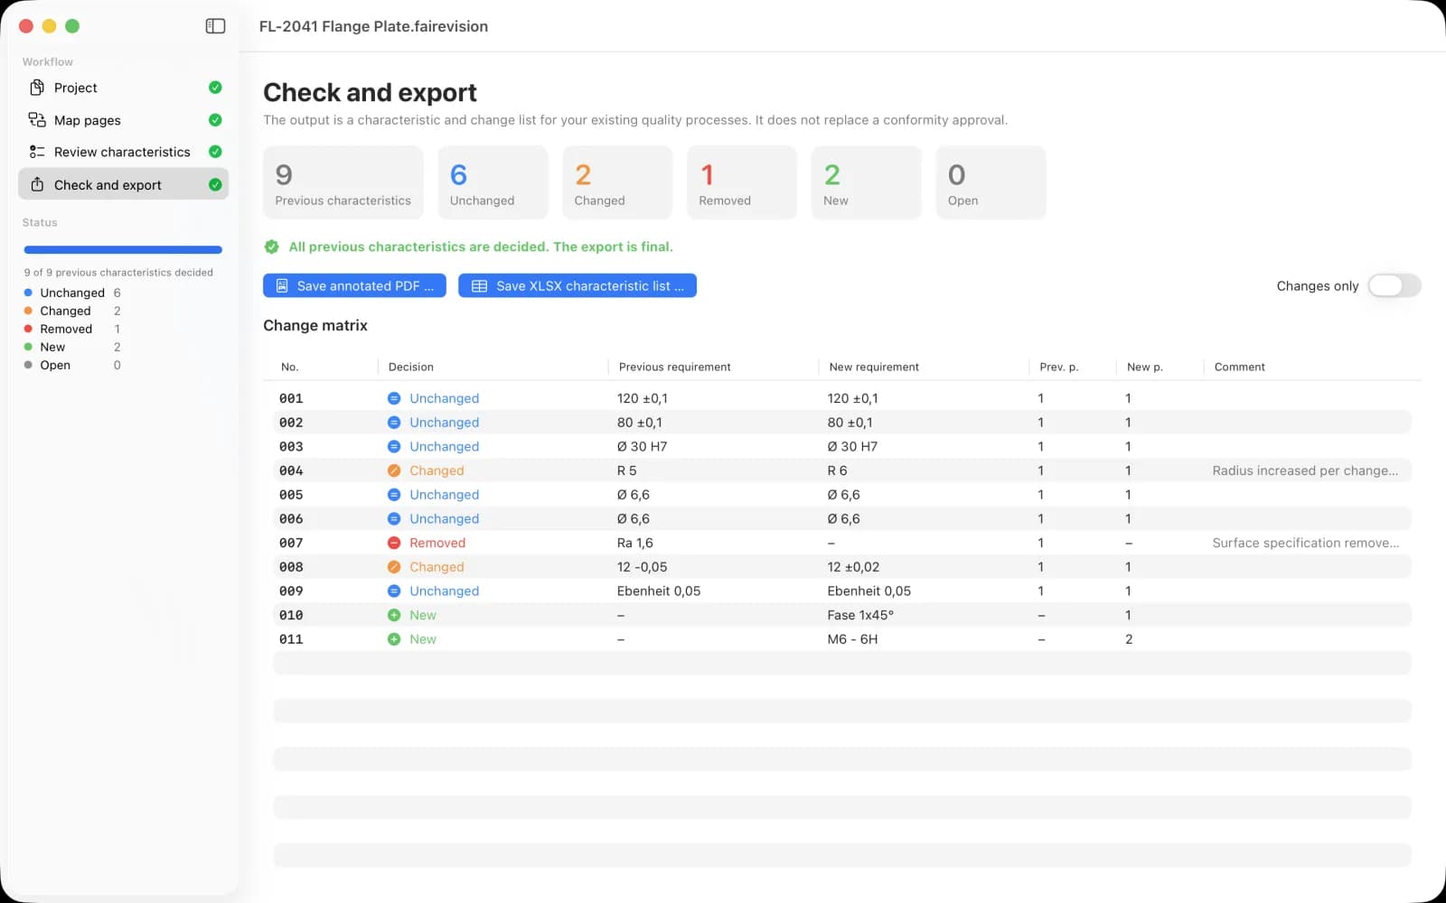Viewport: 1446px width, 903px height.
Task: Click the Check and export share icon
Action: 37,184
